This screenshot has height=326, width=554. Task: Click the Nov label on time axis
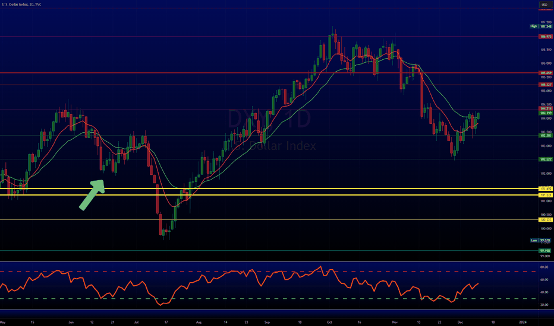[395, 322]
